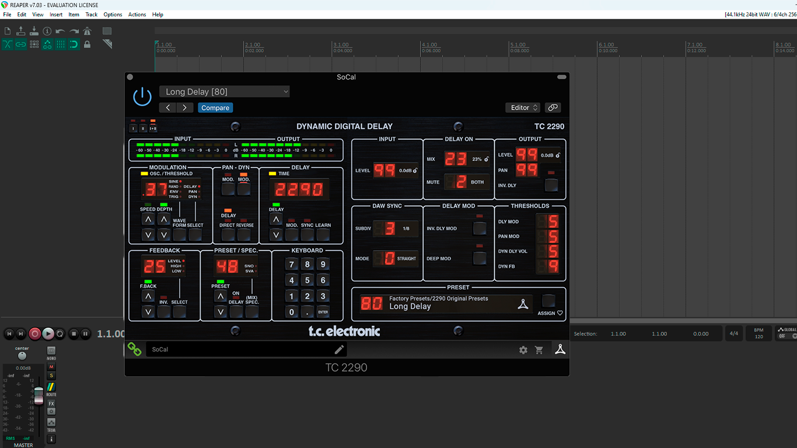
Task: Toggle auto-crossfade icon in toolbar
Action: (x=8, y=44)
